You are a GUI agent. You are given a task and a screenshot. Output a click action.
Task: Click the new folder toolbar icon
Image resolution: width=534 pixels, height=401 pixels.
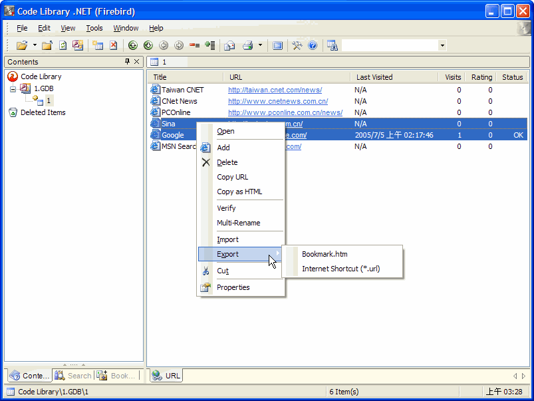tap(47, 45)
